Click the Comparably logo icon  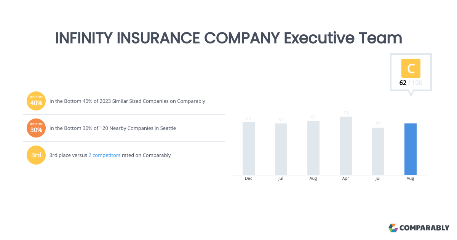click(x=393, y=228)
